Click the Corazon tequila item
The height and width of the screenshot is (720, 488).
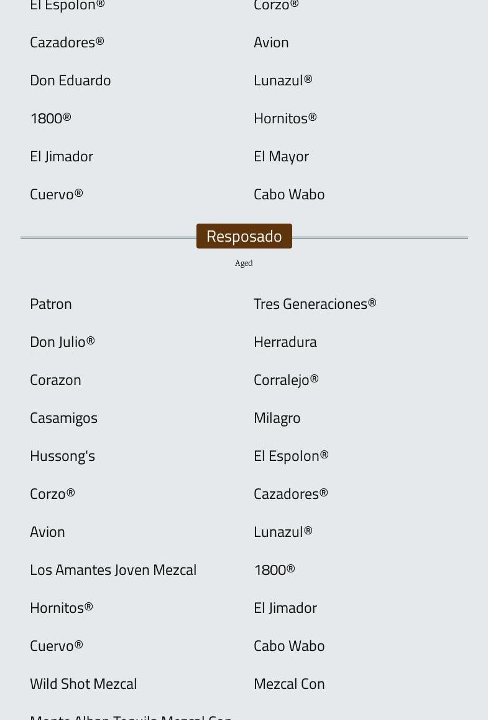point(55,380)
